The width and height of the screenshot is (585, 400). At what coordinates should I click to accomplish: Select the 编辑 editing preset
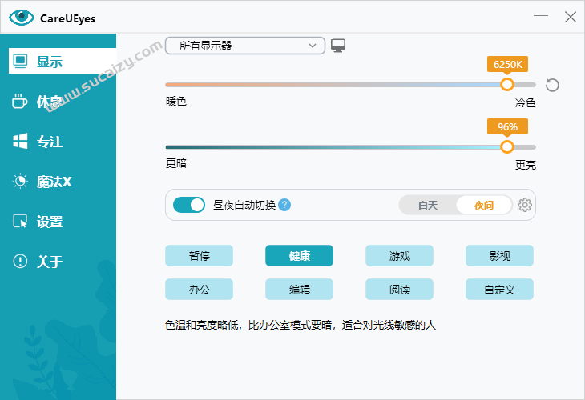pyautogui.click(x=299, y=290)
